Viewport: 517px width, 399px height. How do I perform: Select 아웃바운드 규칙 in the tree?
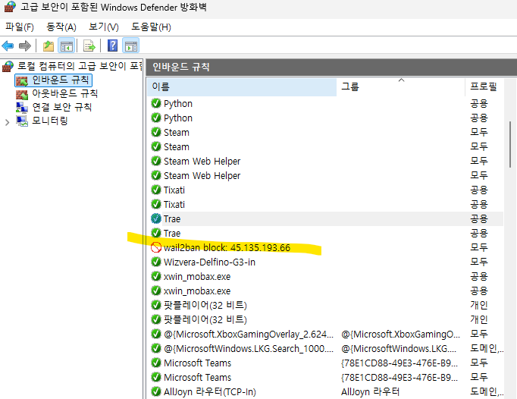65,94
